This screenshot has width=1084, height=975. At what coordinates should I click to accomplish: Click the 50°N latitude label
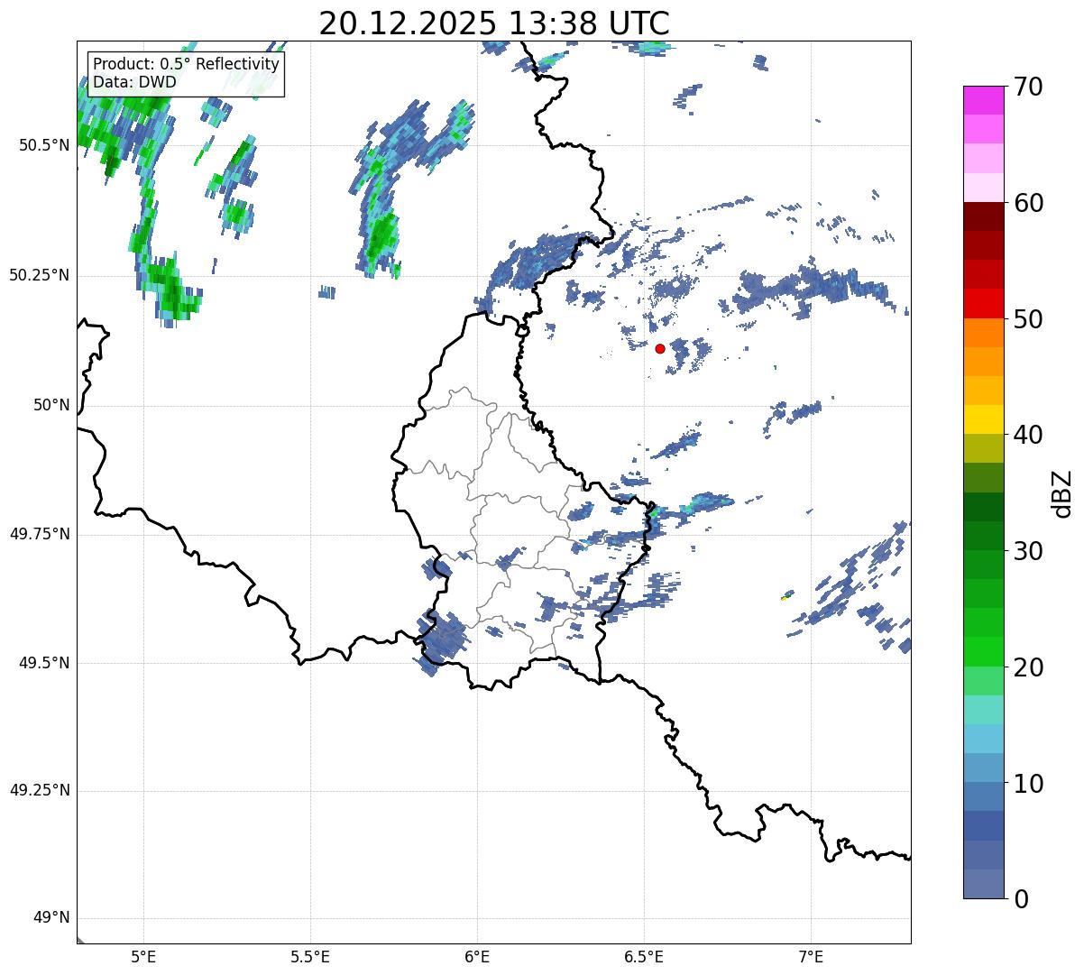pos(51,405)
